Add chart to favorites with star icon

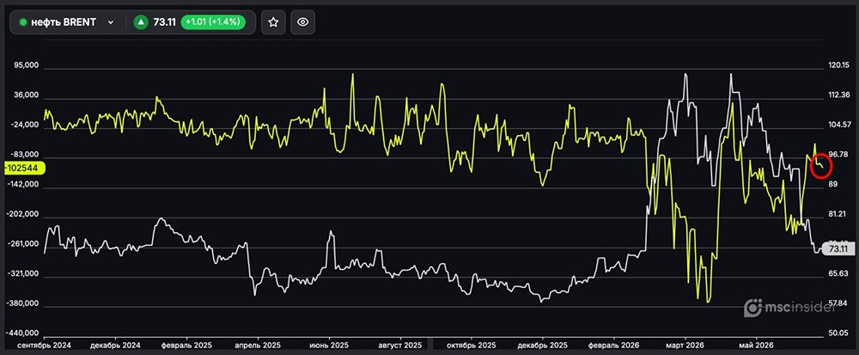pos(273,22)
